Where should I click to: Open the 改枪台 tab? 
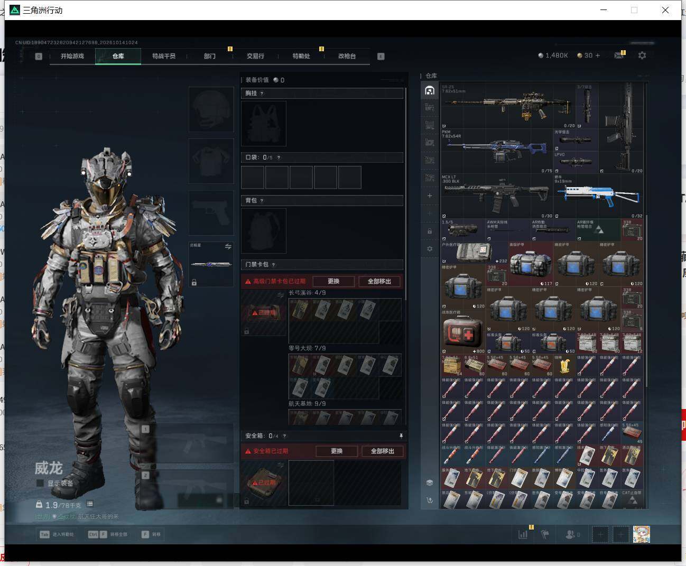coord(347,56)
